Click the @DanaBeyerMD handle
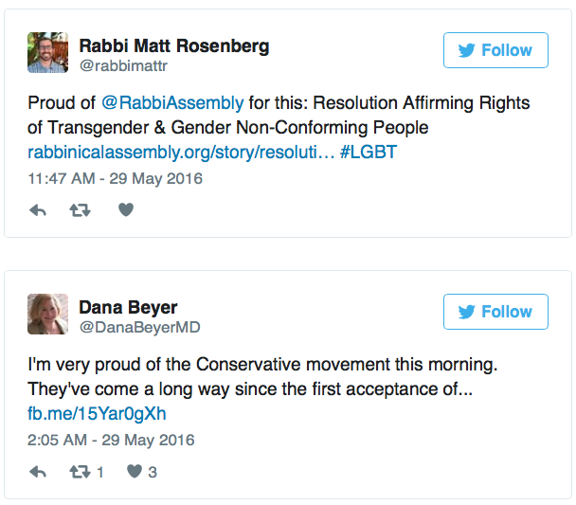The width and height of the screenshot is (576, 505). pyautogui.click(x=138, y=328)
